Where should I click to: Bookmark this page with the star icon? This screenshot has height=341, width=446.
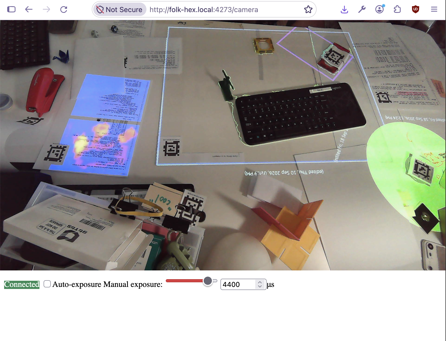point(308,10)
